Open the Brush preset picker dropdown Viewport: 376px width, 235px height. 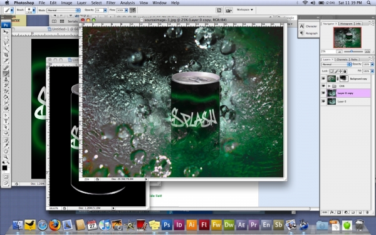(34, 10)
